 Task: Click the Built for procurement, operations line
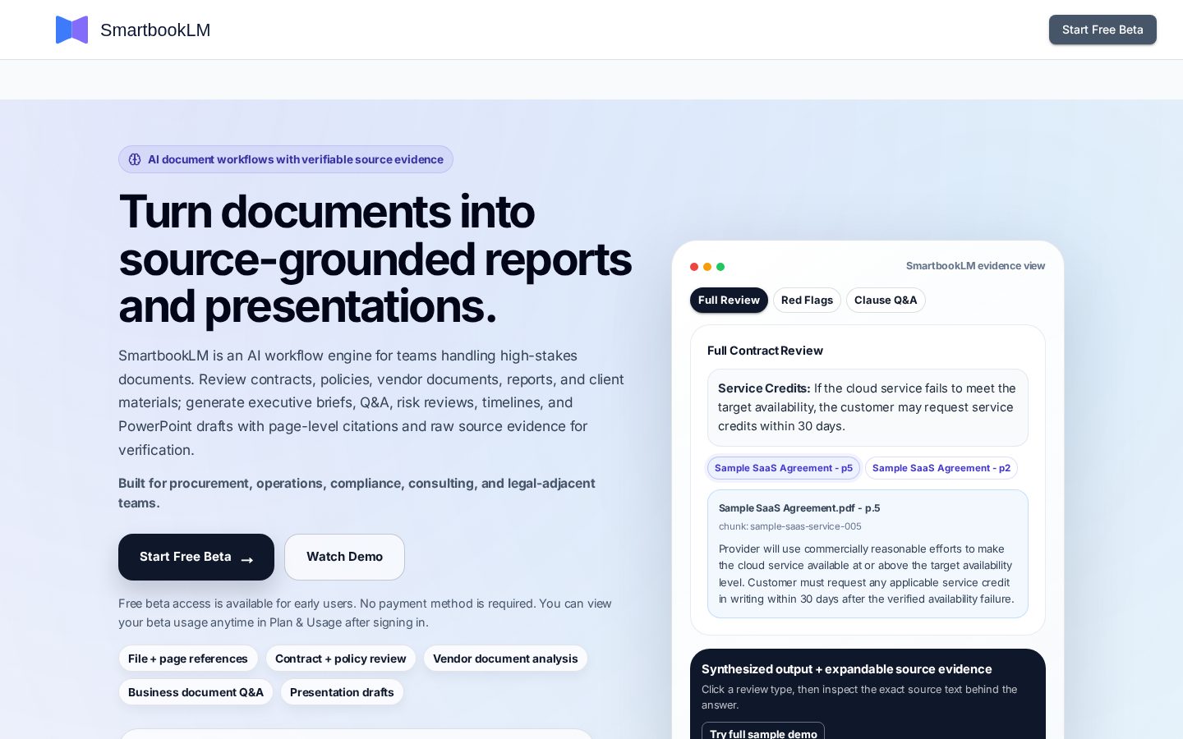point(357,493)
